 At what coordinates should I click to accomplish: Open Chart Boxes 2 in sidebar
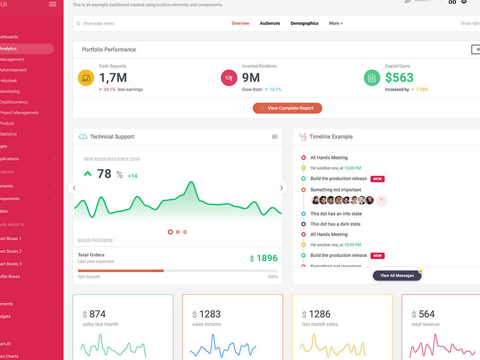11,252
